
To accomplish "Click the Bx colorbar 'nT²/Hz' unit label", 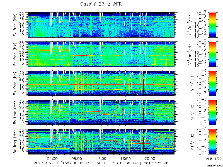I will pos(192,84).
